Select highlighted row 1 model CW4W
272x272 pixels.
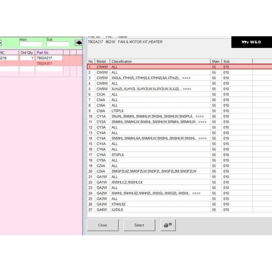pos(102,67)
